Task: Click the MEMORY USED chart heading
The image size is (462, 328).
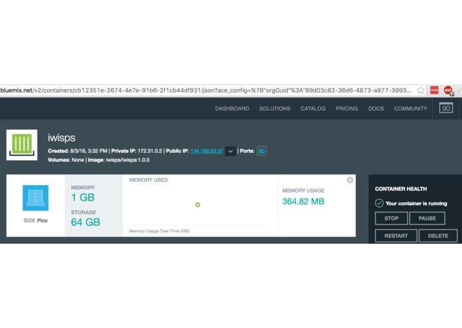Action: coord(148,180)
